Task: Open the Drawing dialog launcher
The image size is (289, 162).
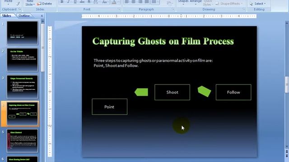Action: coord(244,9)
